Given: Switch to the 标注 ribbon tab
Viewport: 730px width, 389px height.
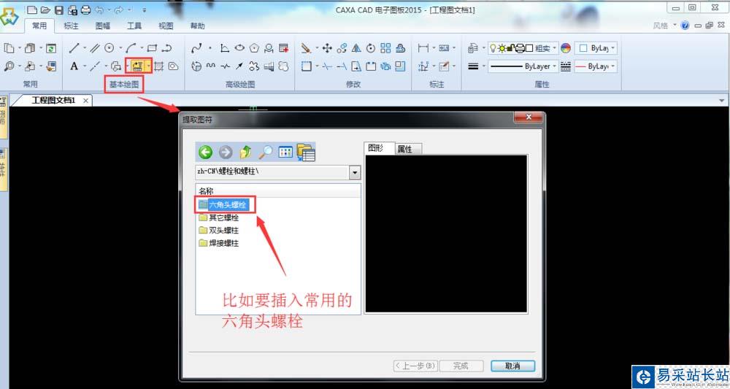Looking at the screenshot, I should (72, 26).
